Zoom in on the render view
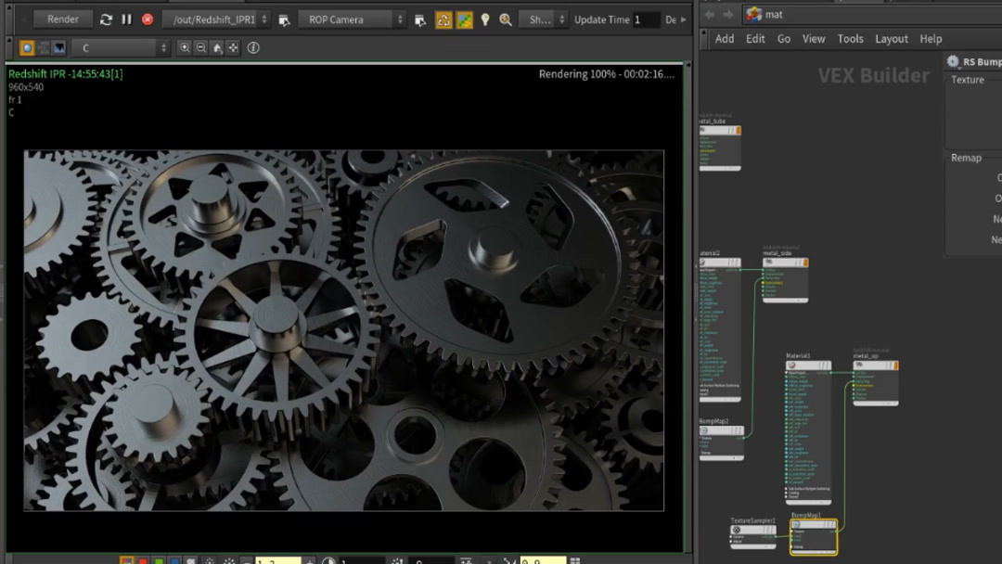 [x=185, y=48]
